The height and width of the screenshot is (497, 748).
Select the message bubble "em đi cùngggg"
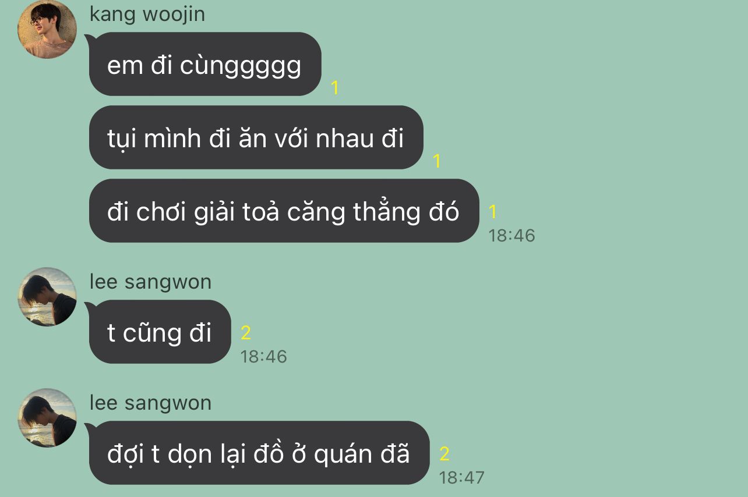click(x=205, y=64)
